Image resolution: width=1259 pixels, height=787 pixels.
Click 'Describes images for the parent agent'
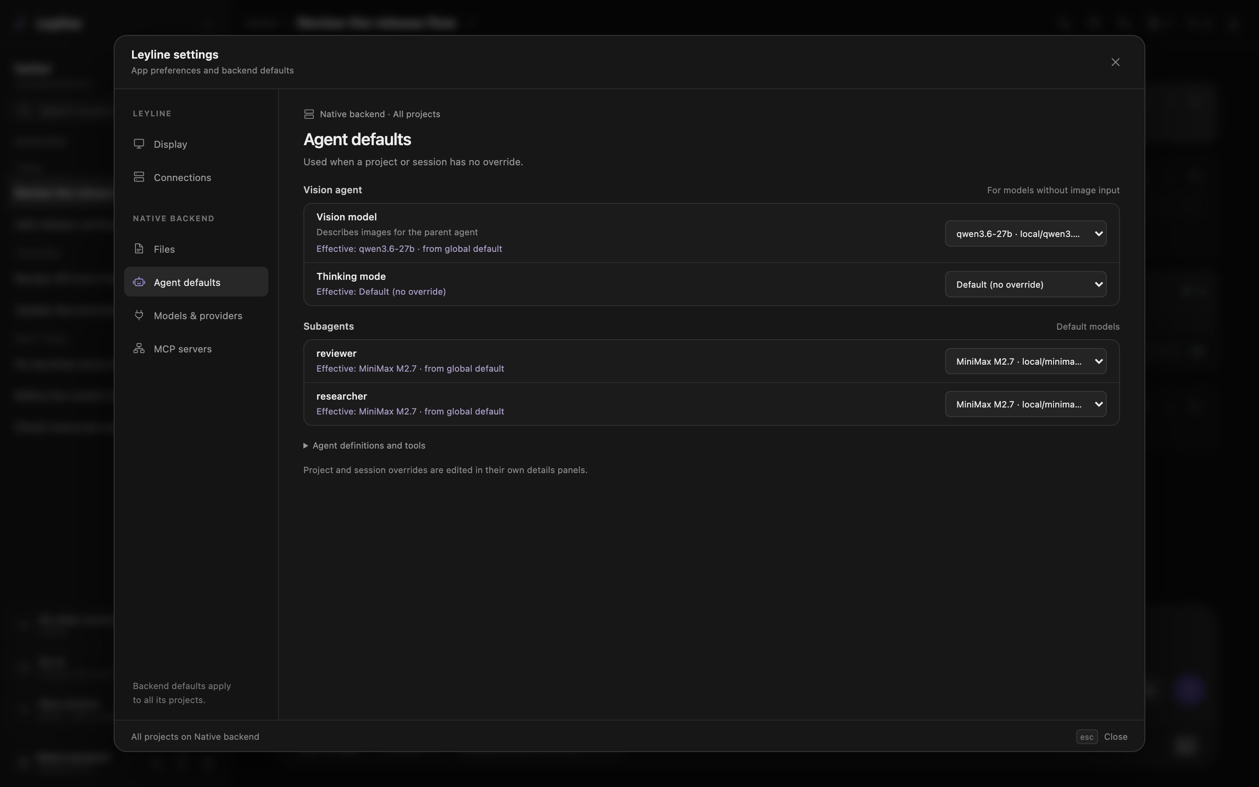(397, 232)
